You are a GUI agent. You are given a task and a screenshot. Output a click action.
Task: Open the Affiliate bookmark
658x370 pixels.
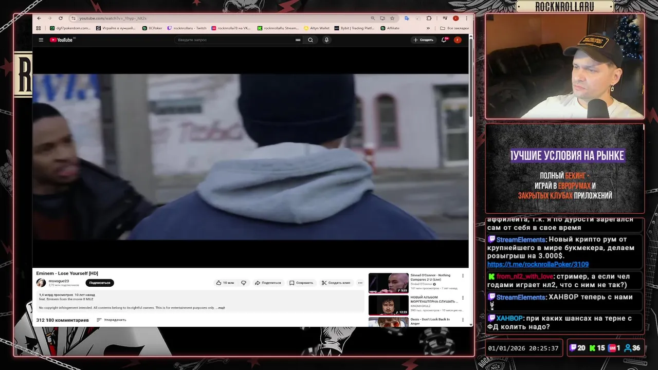pyautogui.click(x=390, y=28)
